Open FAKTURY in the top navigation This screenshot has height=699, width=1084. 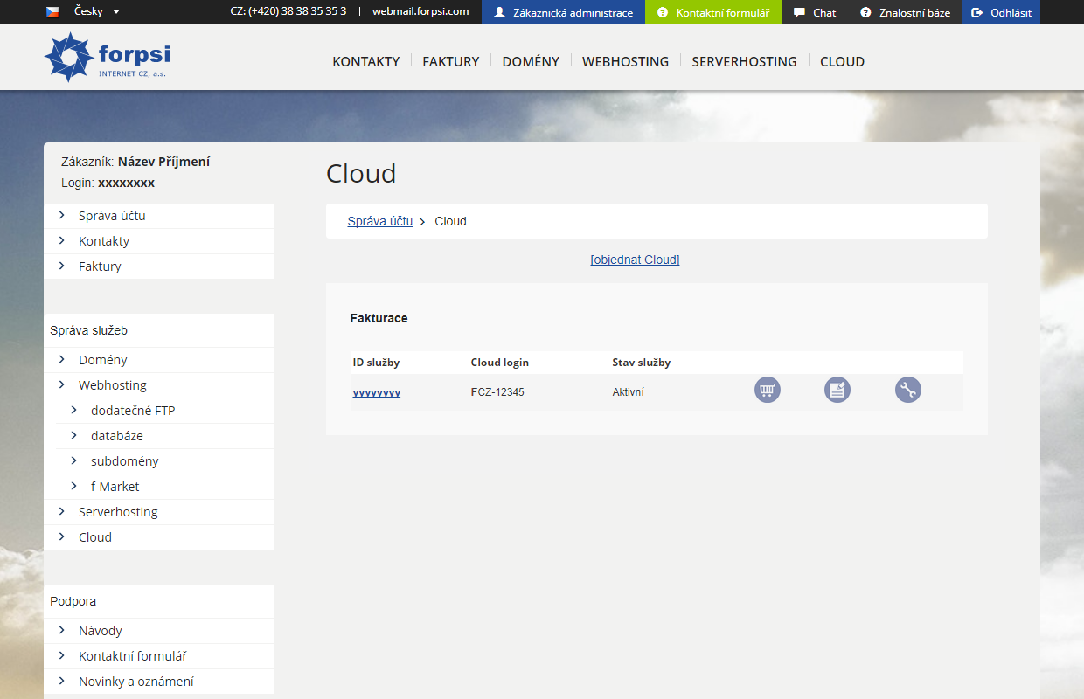coord(450,61)
